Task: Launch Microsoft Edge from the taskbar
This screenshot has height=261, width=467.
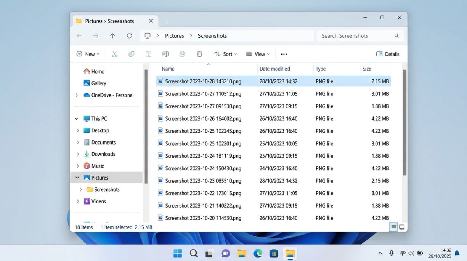Action: point(258,253)
